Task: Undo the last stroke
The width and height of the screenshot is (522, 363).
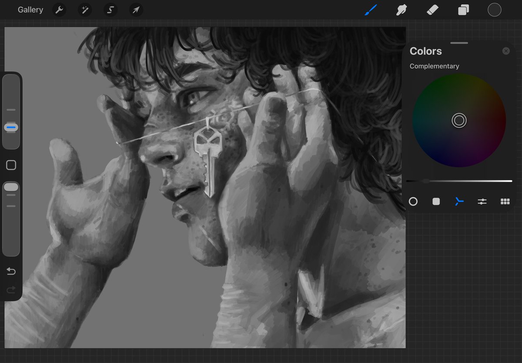Action: [11, 272]
